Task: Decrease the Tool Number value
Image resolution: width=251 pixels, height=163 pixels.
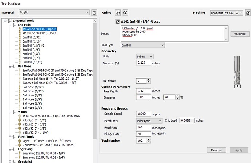Action: pyautogui.click(x=148, y=142)
